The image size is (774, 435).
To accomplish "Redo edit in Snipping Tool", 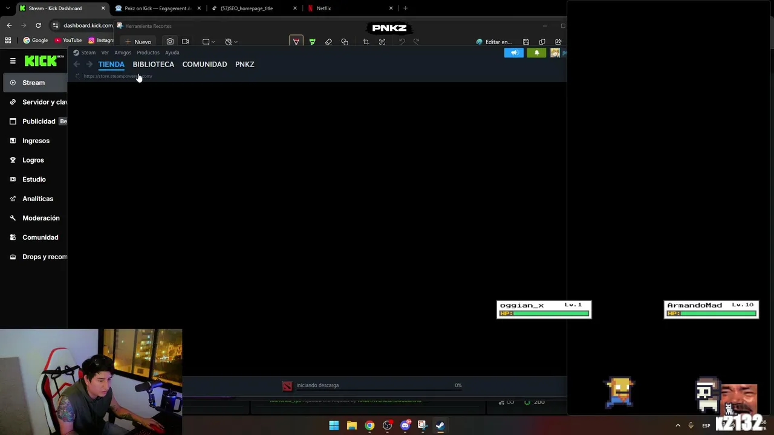I will click(416, 42).
